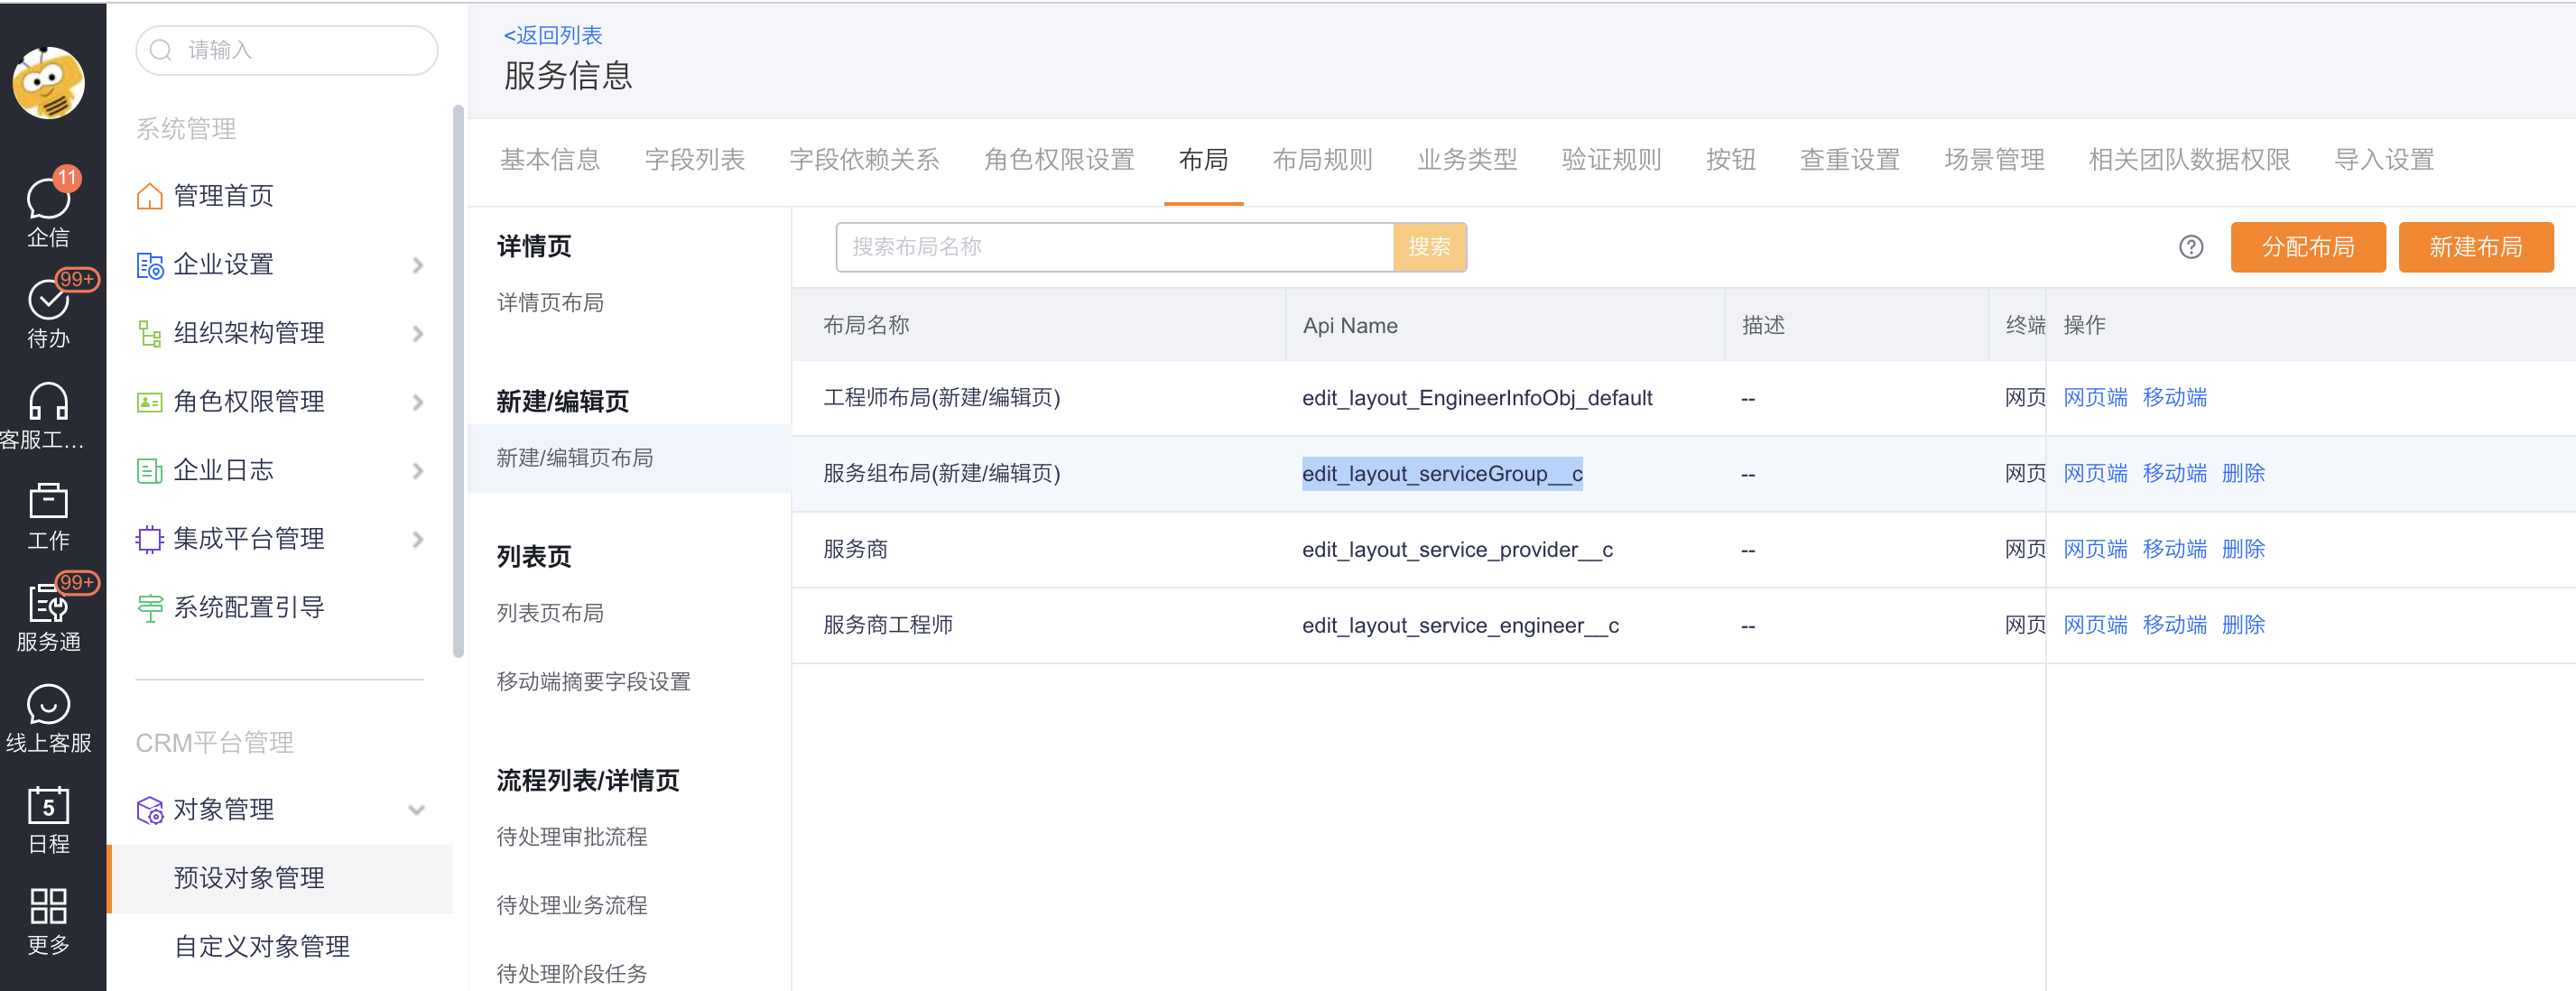Select 新建/编辑页布局 in layout menu
Viewport: 2576px width, 991px height.
pyautogui.click(x=629, y=458)
